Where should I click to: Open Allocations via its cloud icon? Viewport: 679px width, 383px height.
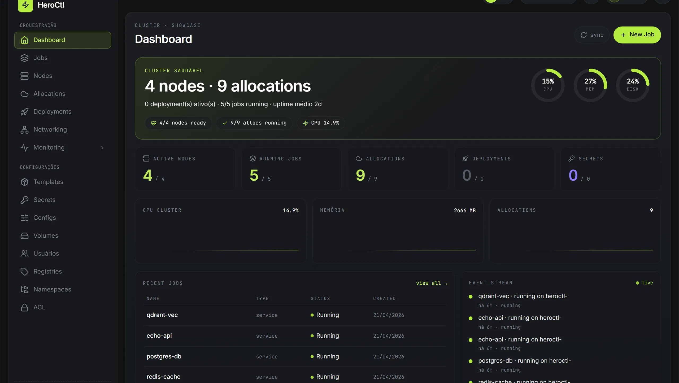tap(24, 94)
